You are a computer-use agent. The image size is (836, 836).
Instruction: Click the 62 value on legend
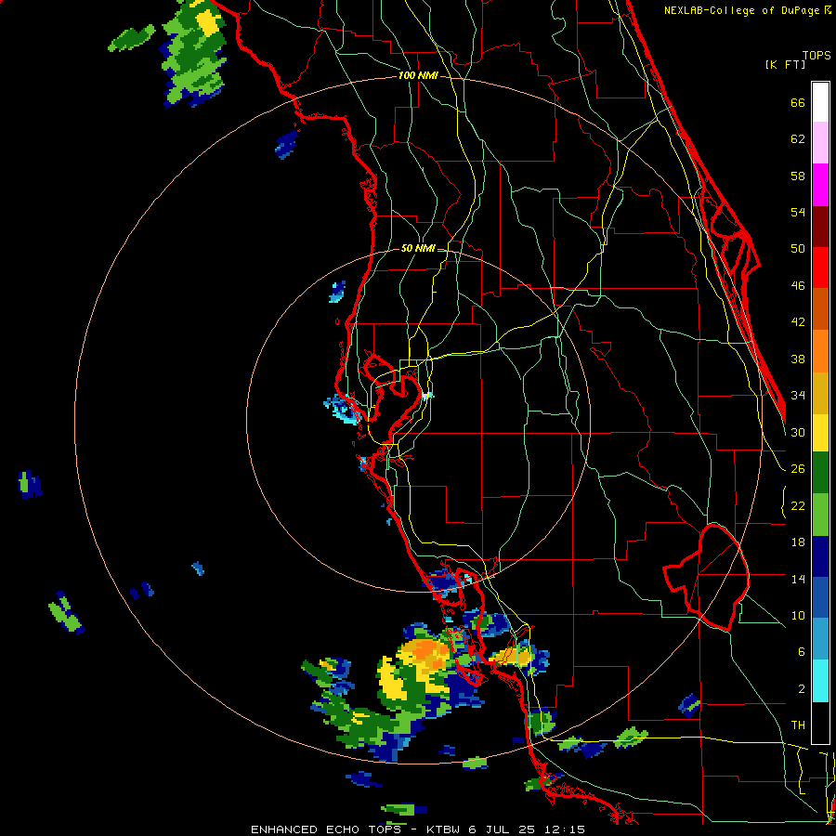click(798, 138)
